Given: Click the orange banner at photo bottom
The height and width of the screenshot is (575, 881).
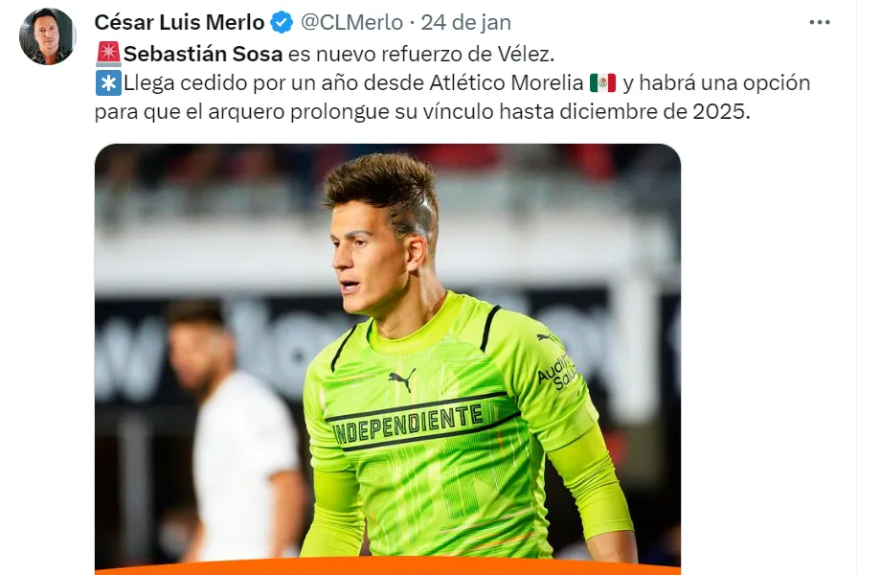Looking at the screenshot, I should point(388,565).
